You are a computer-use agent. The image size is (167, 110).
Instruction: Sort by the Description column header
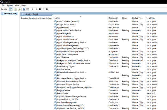point(113,18)
